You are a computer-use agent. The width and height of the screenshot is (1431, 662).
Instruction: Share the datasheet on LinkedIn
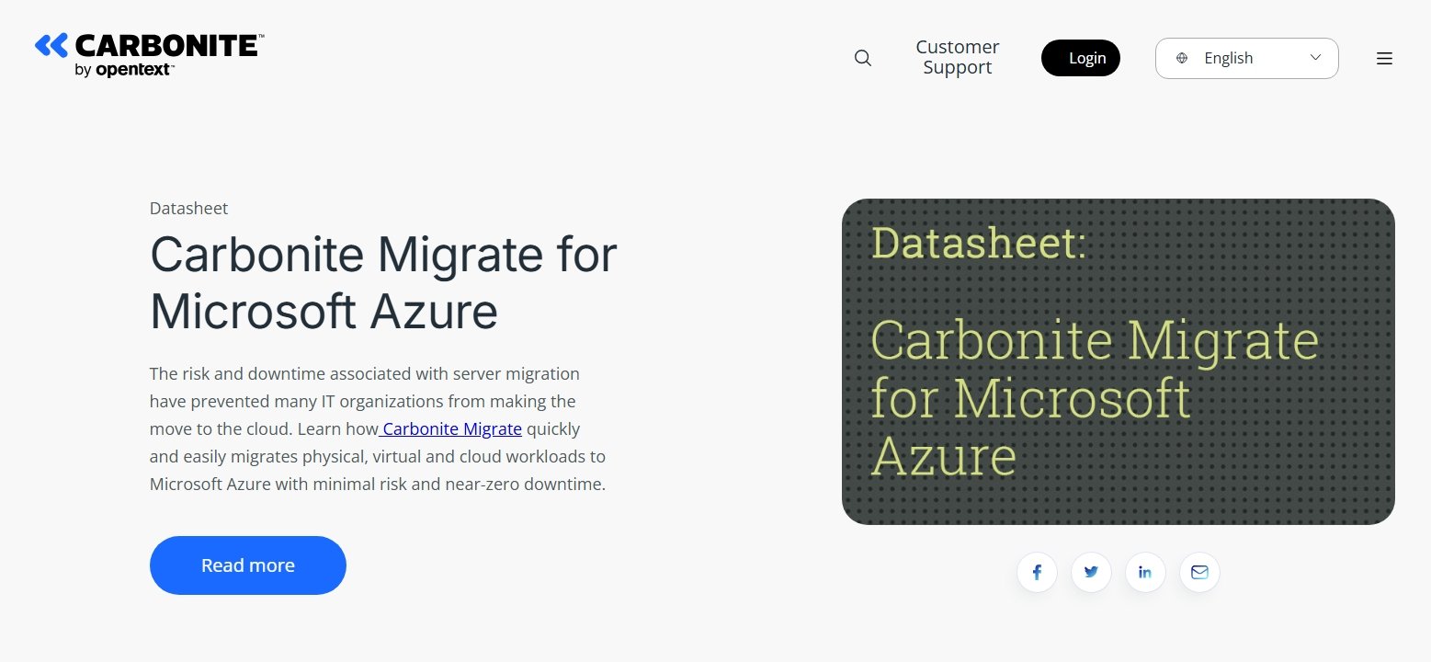(x=1145, y=571)
